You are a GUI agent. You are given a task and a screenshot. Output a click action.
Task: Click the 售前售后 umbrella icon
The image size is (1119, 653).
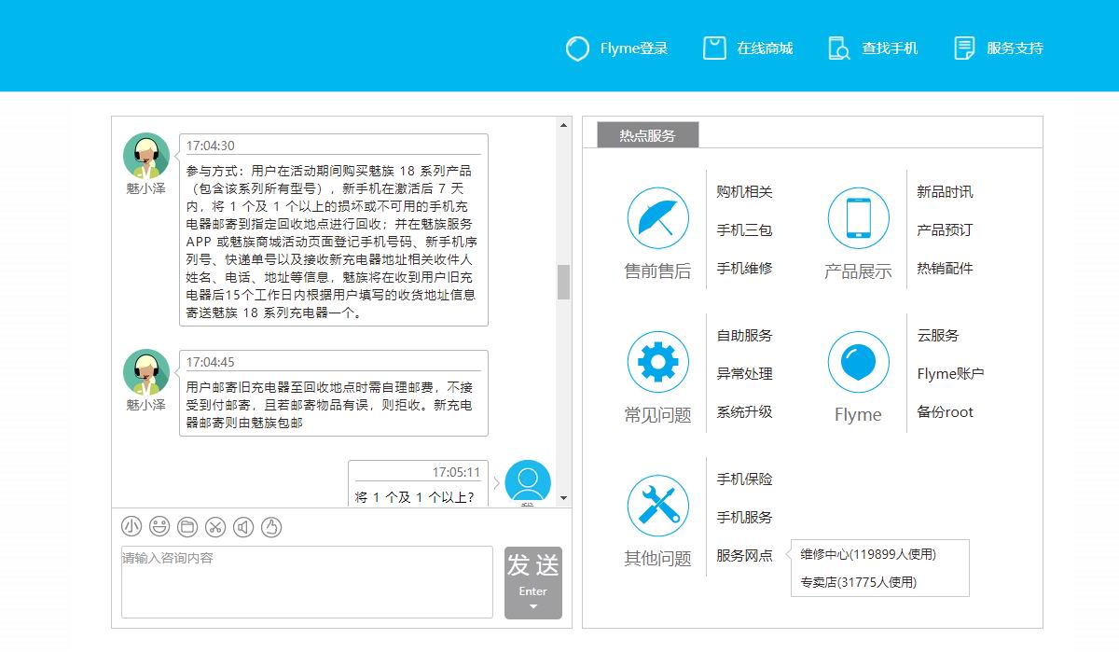657,218
